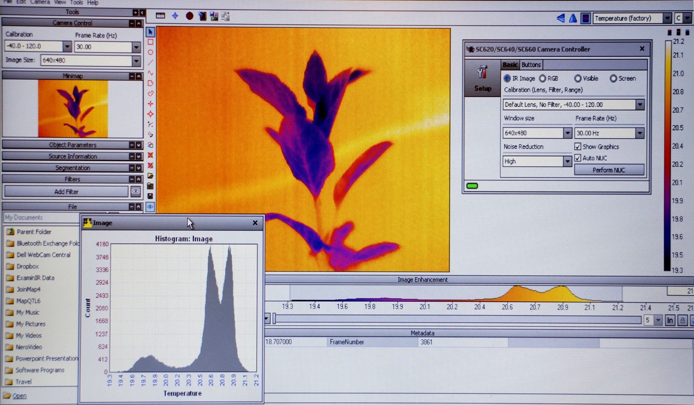This screenshot has width=694, height=405.
Task: Select the crosshair spot cursor tool
Action: 150,104
